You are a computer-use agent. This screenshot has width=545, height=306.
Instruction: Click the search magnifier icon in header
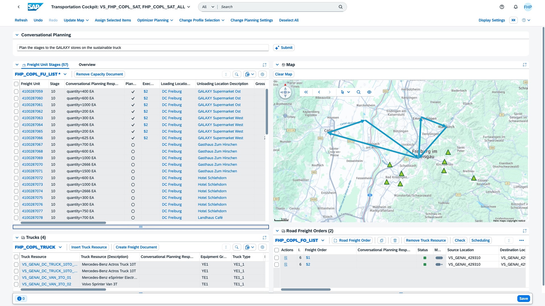point(340,7)
